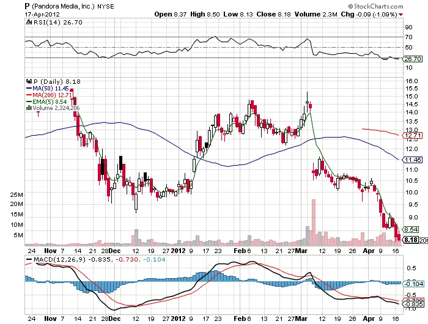Image resolution: width=428 pixels, height=324 pixels.
Task: Click the 'Close 8.18' header value
Action: coord(273,14)
